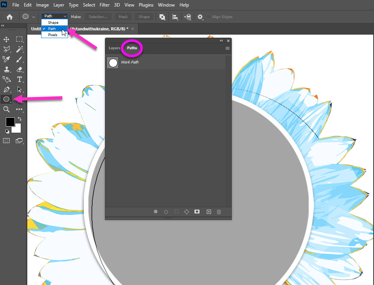374x285 pixels.
Task: Select the Clone Stamp tool
Action: [x=7, y=69]
